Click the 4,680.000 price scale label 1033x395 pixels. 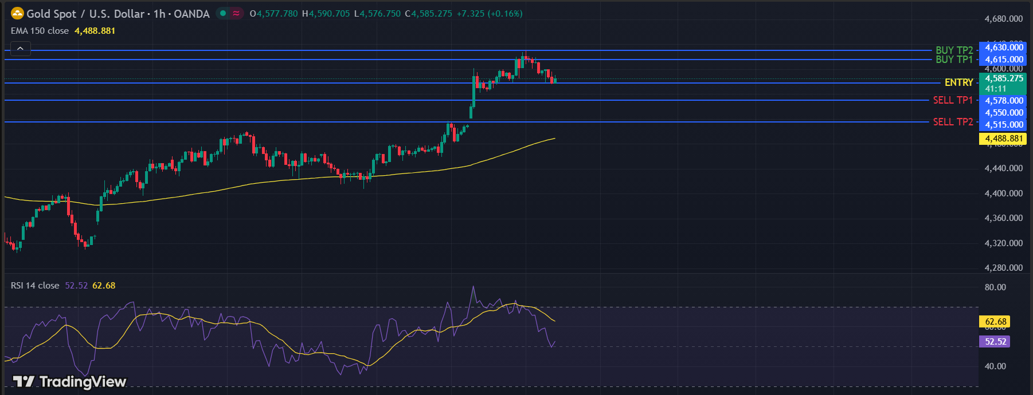tap(1003, 19)
